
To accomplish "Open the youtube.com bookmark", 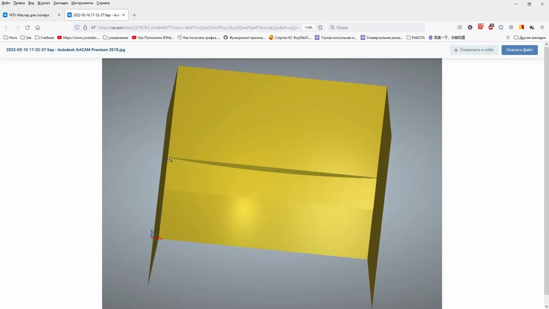I will pos(78,38).
